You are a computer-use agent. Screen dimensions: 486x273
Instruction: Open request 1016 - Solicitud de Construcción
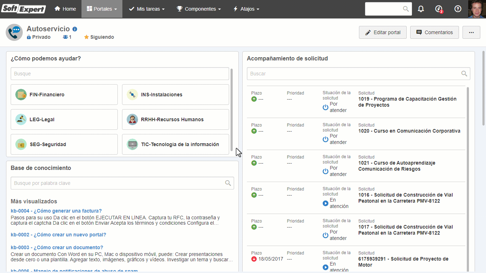click(406, 198)
